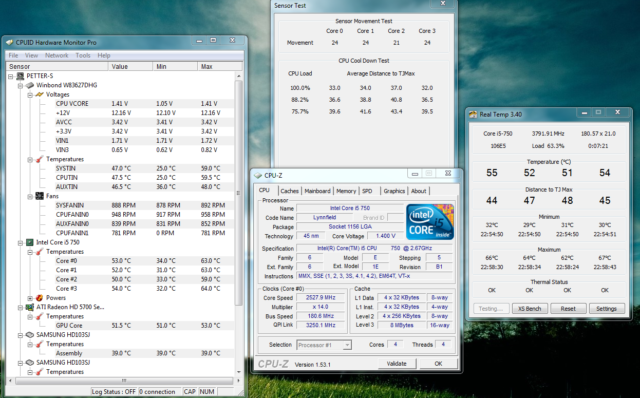Click the Voltages lightning icon
The height and width of the screenshot is (398, 640).
[40, 94]
